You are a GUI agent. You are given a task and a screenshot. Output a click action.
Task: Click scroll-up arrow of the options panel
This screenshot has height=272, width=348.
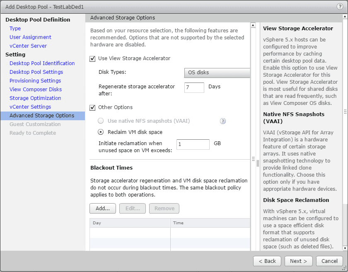(x=253, y=25)
